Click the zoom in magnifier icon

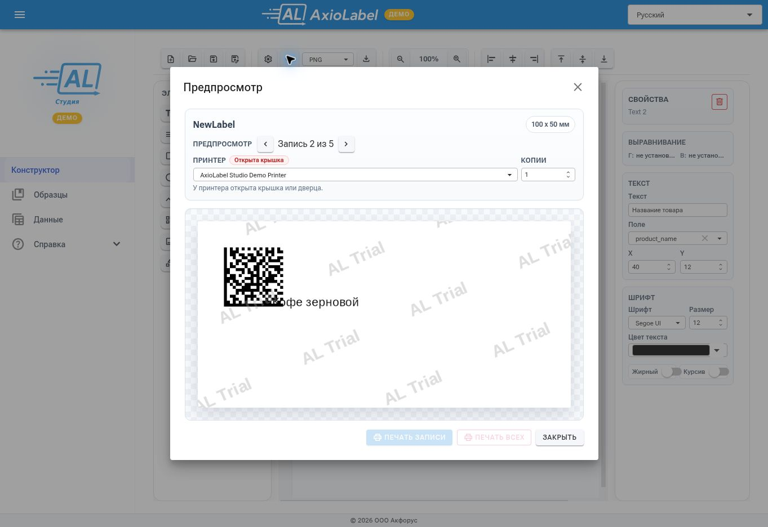(x=457, y=59)
